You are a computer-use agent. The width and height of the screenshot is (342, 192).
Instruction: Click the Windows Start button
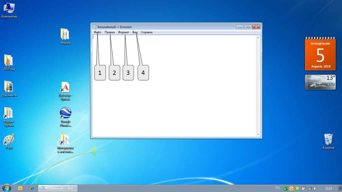tap(7, 188)
